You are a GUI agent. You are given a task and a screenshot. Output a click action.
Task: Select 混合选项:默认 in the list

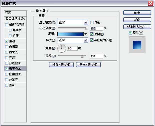pos(15,19)
